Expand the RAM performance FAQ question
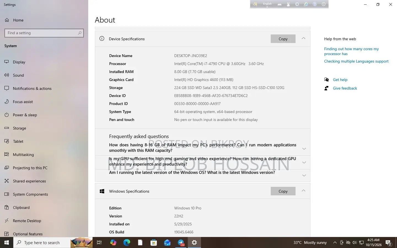 (304, 149)
